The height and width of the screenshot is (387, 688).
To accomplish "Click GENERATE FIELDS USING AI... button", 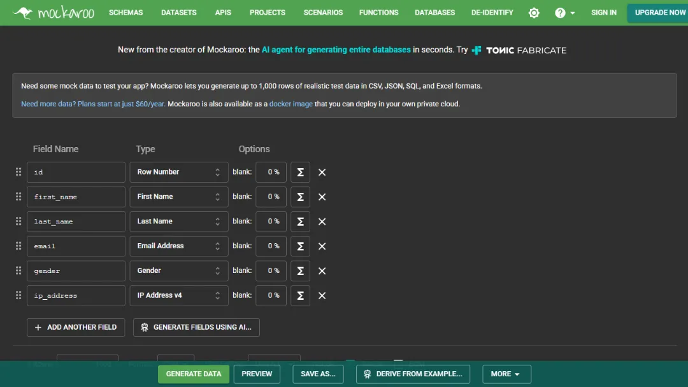I will tap(196, 327).
